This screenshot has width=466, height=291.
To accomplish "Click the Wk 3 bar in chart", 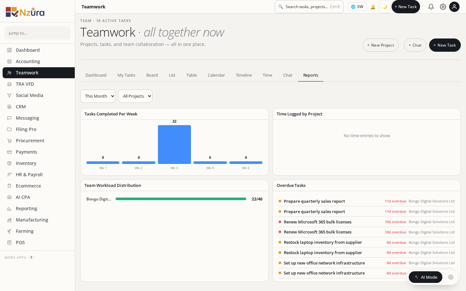I will 174,145.
